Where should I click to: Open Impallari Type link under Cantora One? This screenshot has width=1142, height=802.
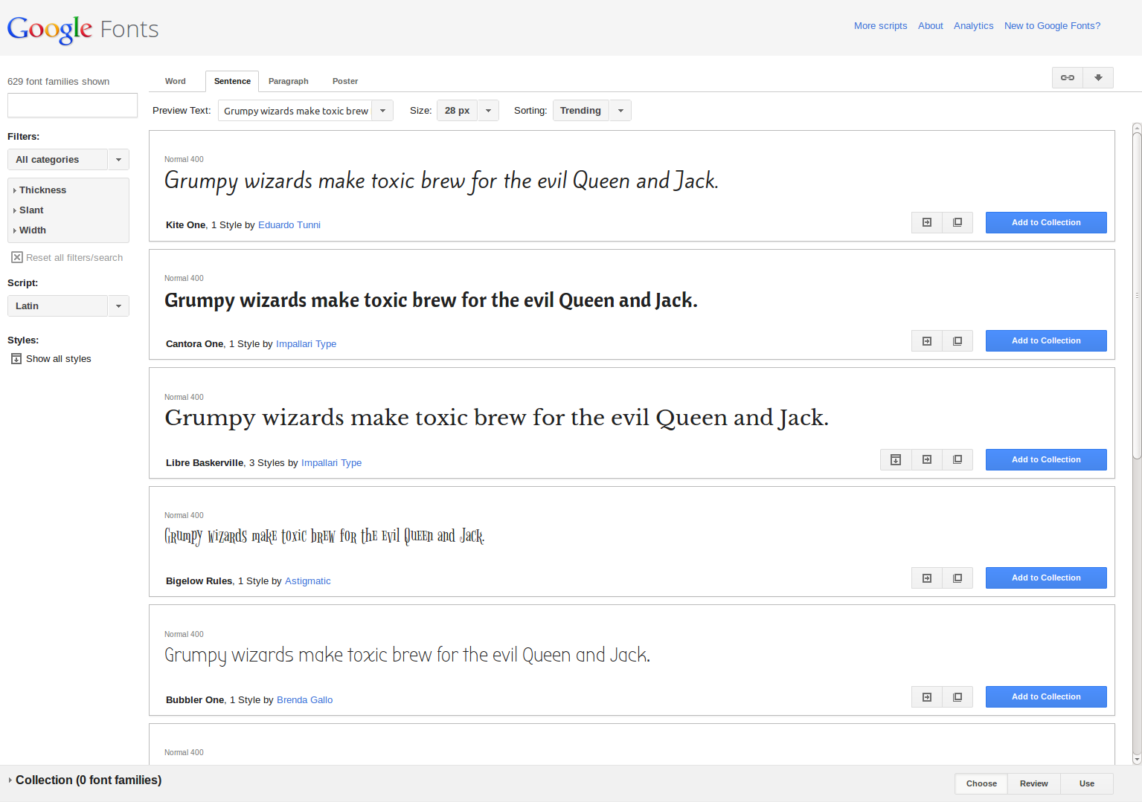306,344
